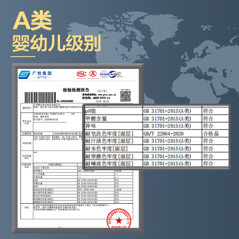
Task: Click '宁波博洋家纺集团有限公司' client name
Action: pos(47,105)
